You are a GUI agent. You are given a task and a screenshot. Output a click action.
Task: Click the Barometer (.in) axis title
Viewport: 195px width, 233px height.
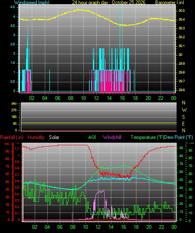(x=169, y=3)
